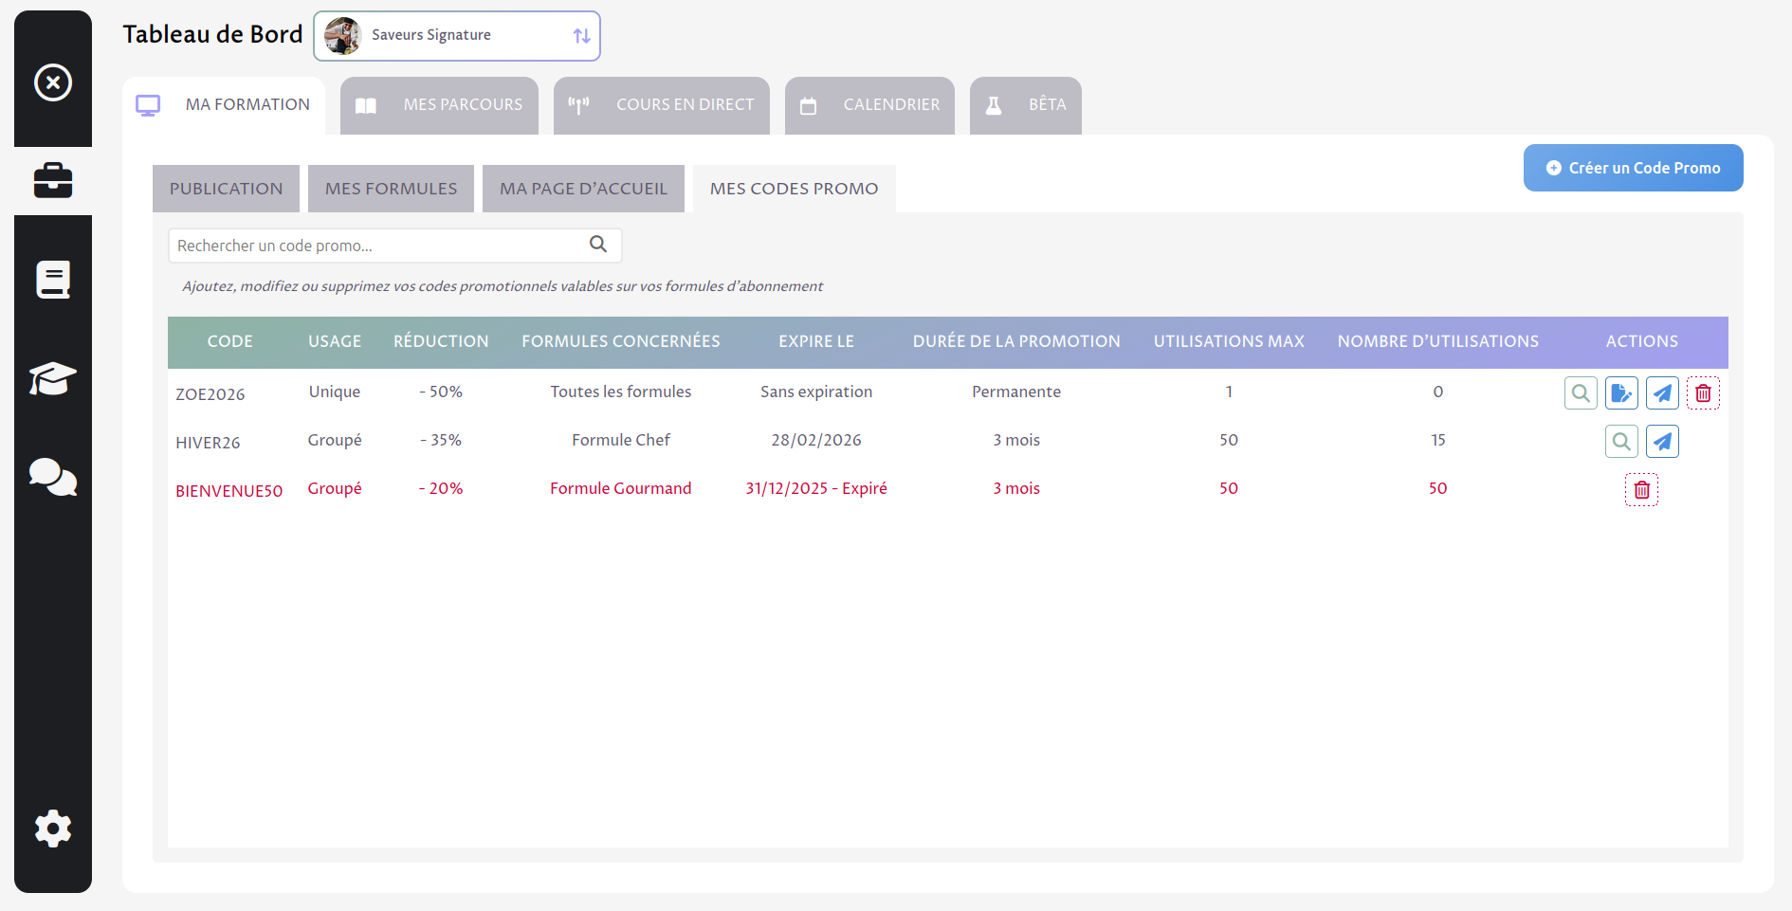Click the trash icon on the ZOE2026 row

(x=1703, y=392)
